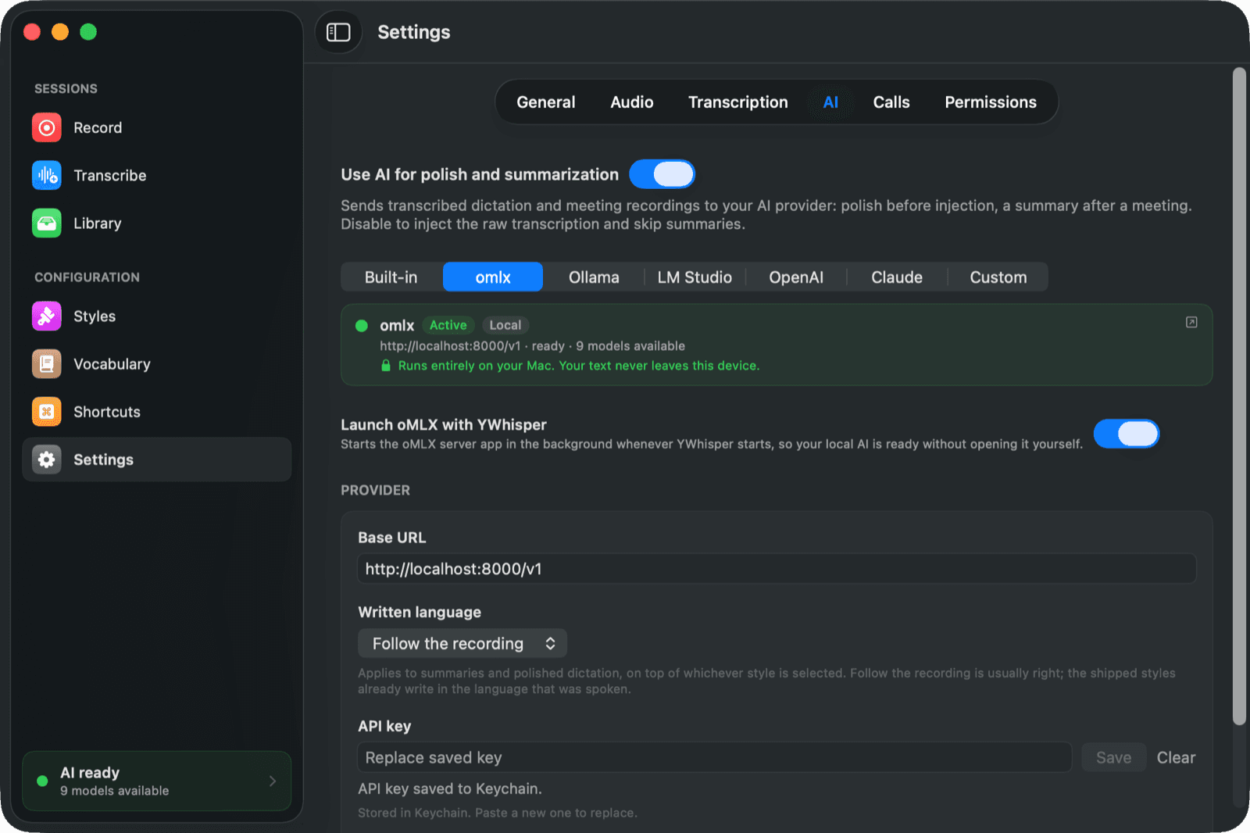Open the Styles wand icon
1250x833 pixels.
click(x=47, y=316)
